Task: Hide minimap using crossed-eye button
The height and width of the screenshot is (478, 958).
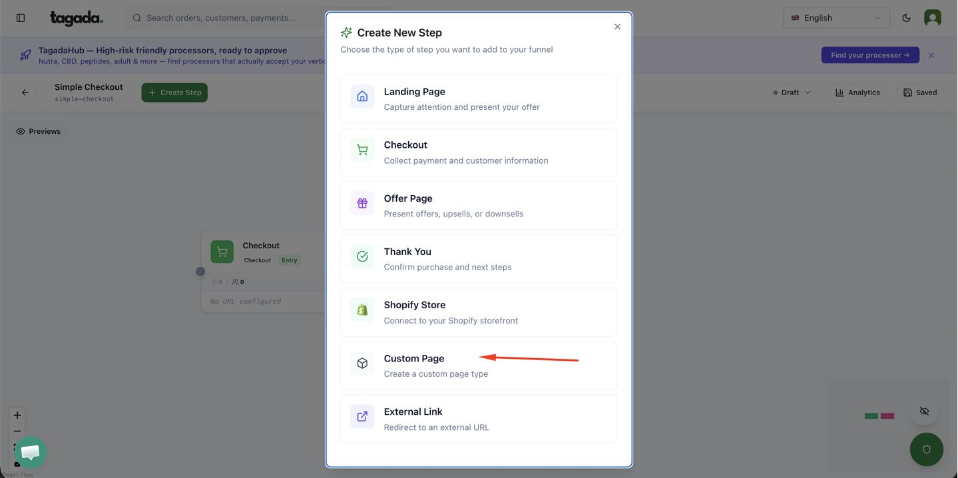Action: [924, 411]
